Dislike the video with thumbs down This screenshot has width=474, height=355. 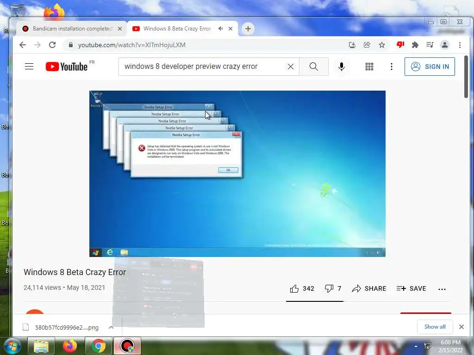pyautogui.click(x=333, y=288)
